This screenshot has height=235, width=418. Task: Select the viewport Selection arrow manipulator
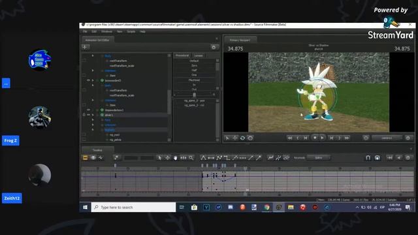(x=227, y=138)
